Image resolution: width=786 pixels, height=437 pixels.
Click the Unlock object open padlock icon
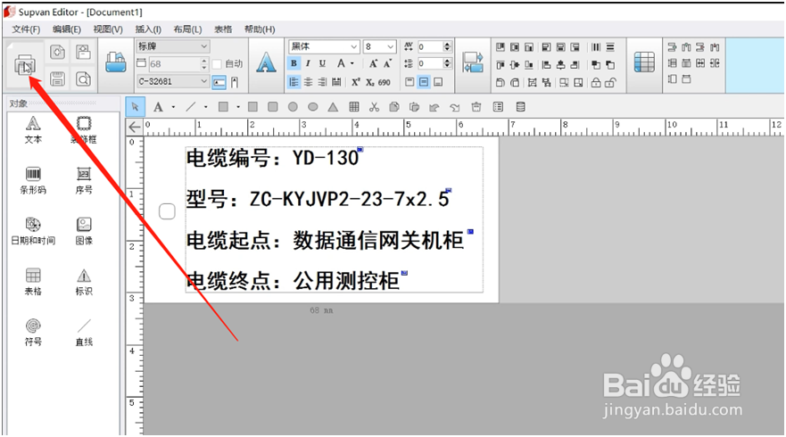pyautogui.click(x=610, y=83)
